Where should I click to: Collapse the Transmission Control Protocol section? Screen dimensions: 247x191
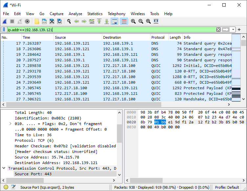(x=4, y=168)
